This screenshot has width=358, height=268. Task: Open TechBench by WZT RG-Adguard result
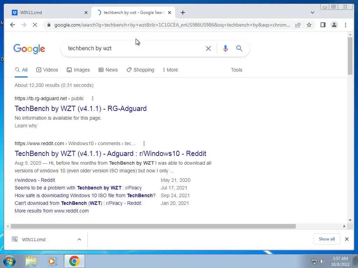81,109
